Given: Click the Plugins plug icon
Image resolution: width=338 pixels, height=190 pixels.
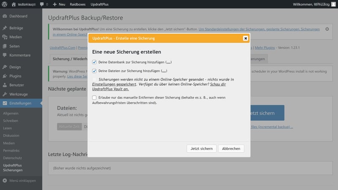Looking at the screenshot, I should [x=5, y=76].
